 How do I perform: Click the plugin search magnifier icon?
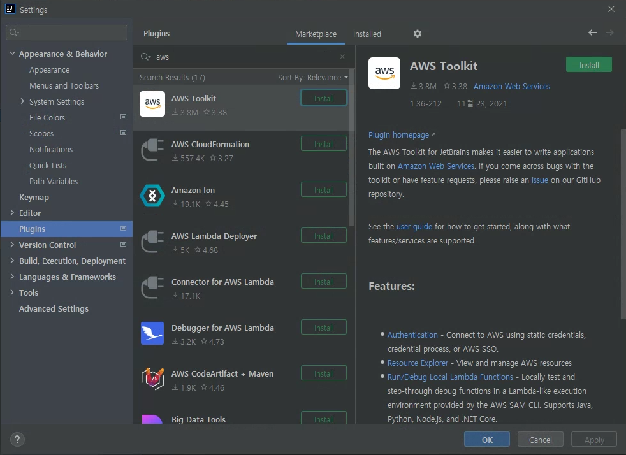click(x=145, y=57)
